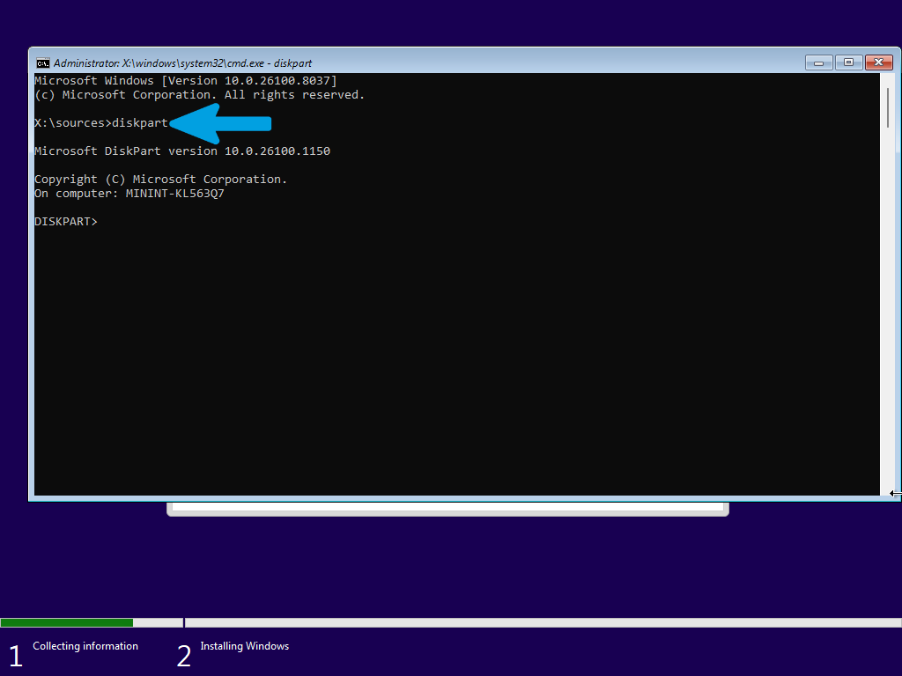Click the cmd.exe icon in the title bar
This screenshot has width=902, height=676.
[x=43, y=62]
